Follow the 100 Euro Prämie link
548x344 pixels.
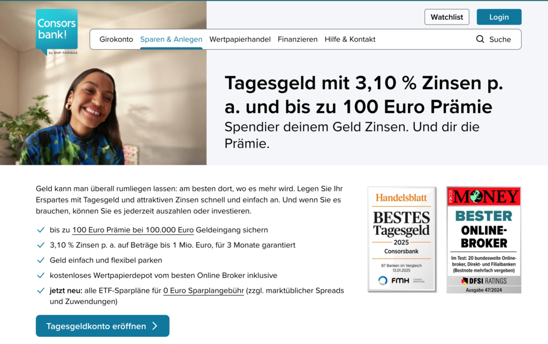tap(133, 230)
